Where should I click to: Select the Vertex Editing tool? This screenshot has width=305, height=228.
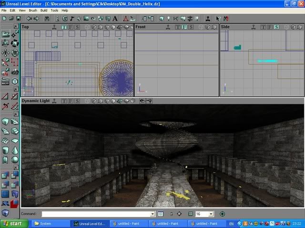(15, 34)
